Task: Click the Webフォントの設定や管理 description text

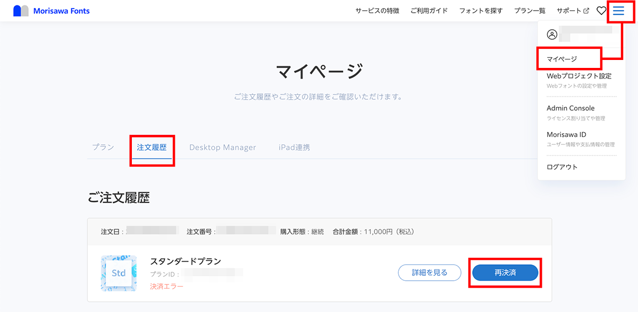Action: coord(577,86)
